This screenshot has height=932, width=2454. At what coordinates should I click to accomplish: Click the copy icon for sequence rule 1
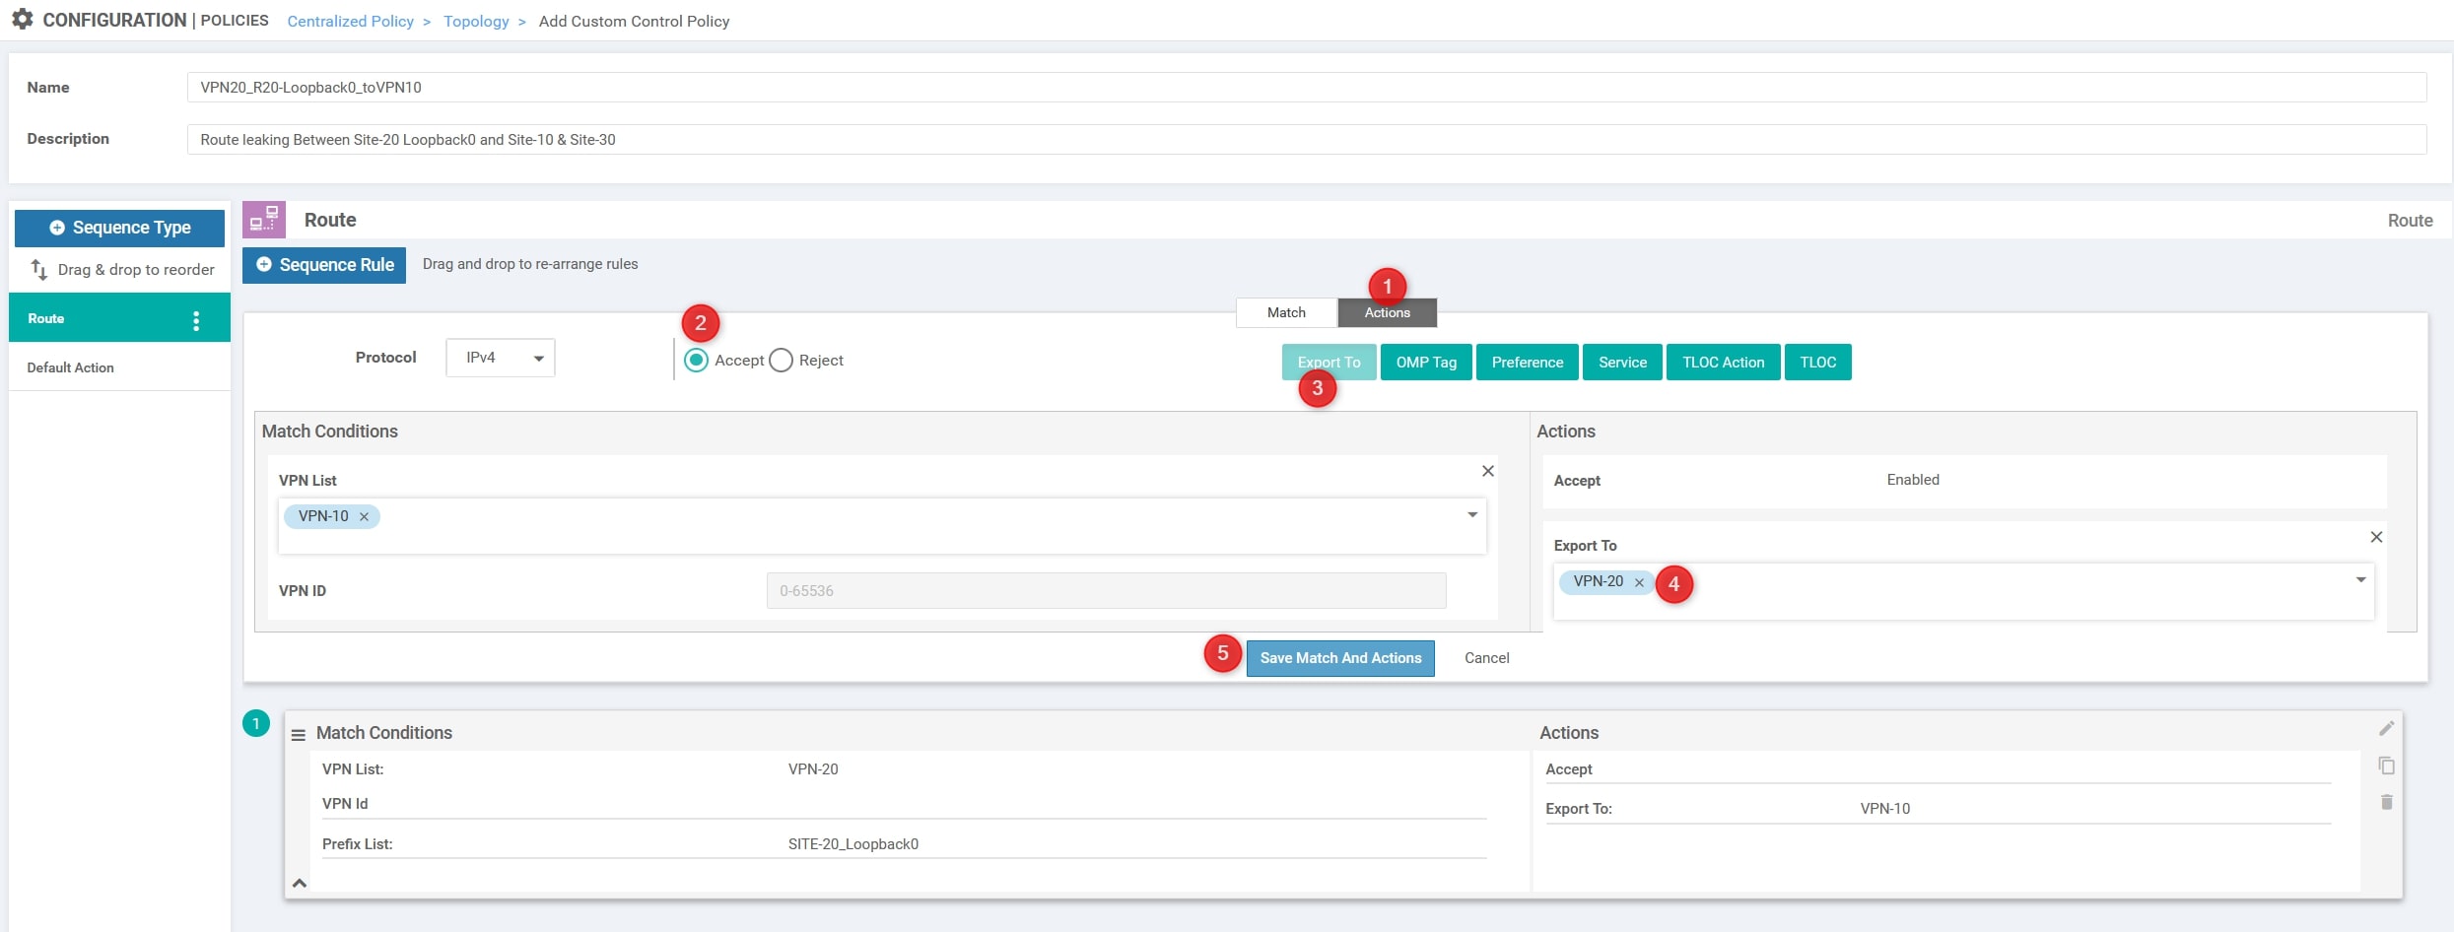click(x=2386, y=766)
